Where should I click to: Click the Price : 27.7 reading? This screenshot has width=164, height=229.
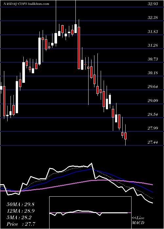click(20, 224)
